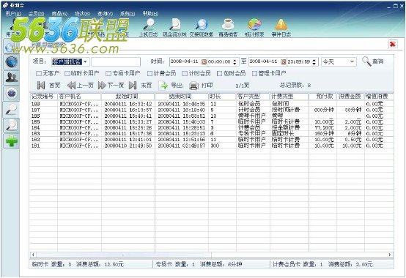Click the 查询 search button
The height and width of the screenshot is (278, 406).
coord(373,61)
